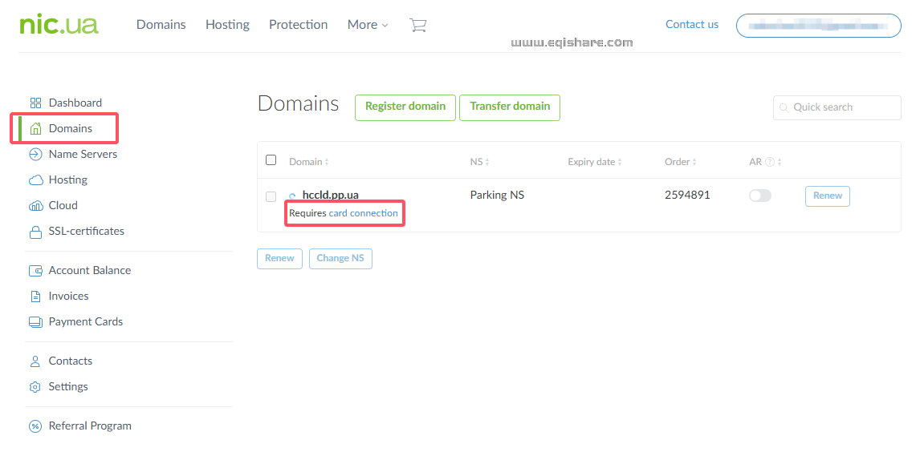The height and width of the screenshot is (452, 920).
Task: Open the shopping cart icon
Action: click(417, 25)
